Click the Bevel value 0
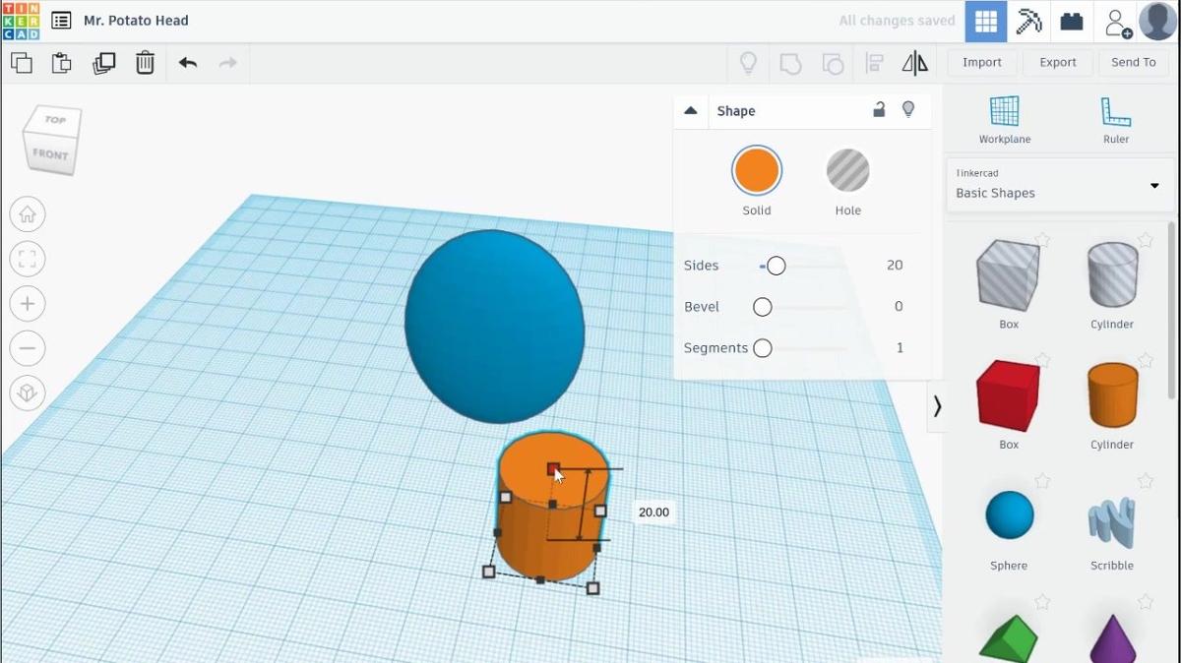 (x=899, y=307)
